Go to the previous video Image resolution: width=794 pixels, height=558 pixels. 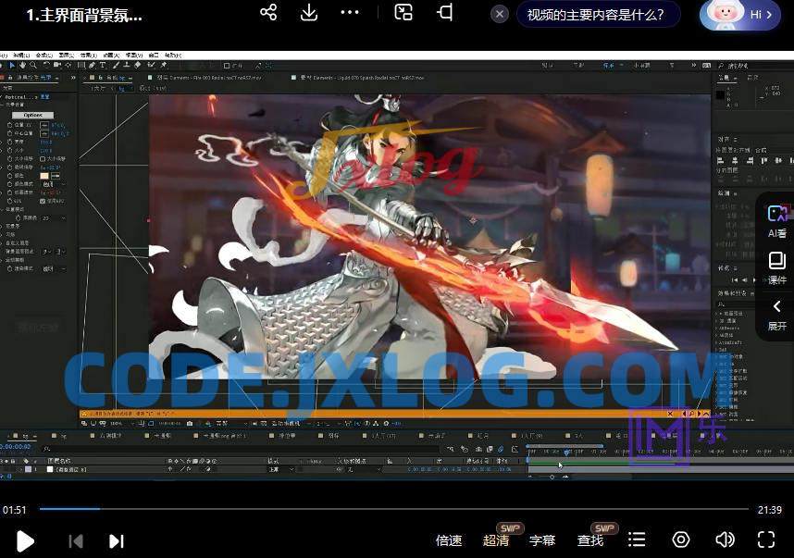[76, 540]
